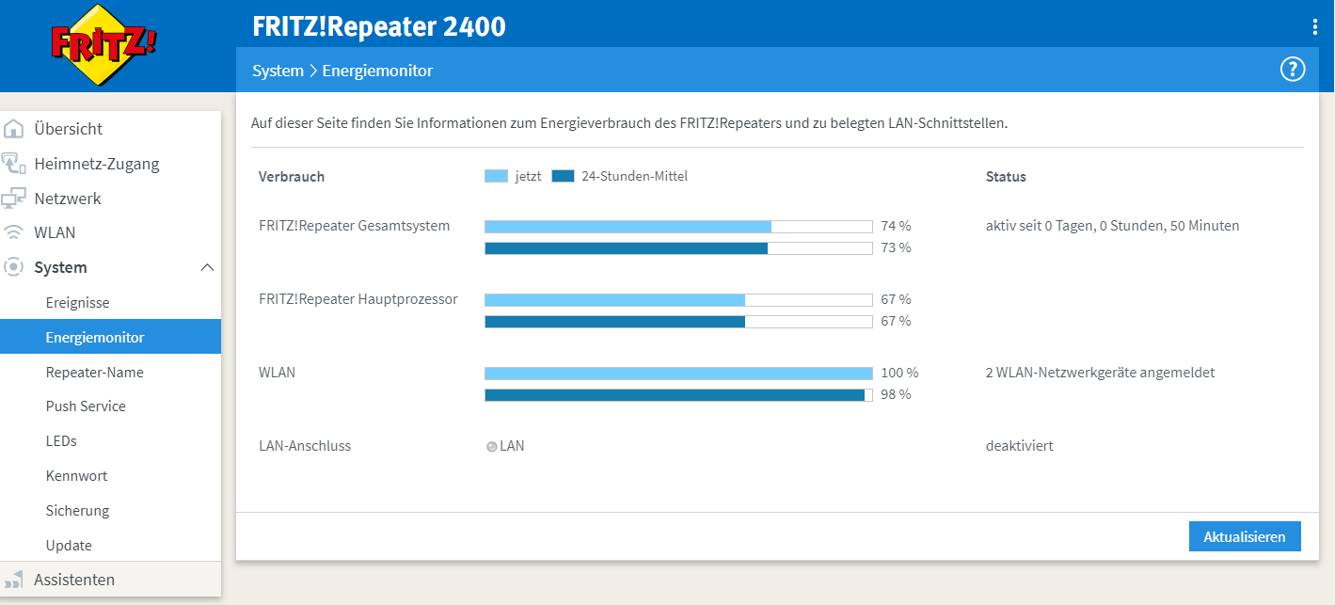This screenshot has height=605, width=1335.
Task: Click the Heimnetz-Zugang icon
Action: click(x=14, y=164)
